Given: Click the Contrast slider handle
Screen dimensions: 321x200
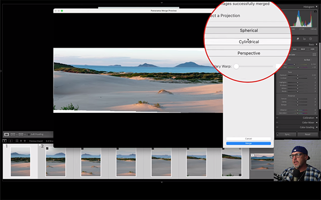Looking at the screenshot, I should 297,78.
